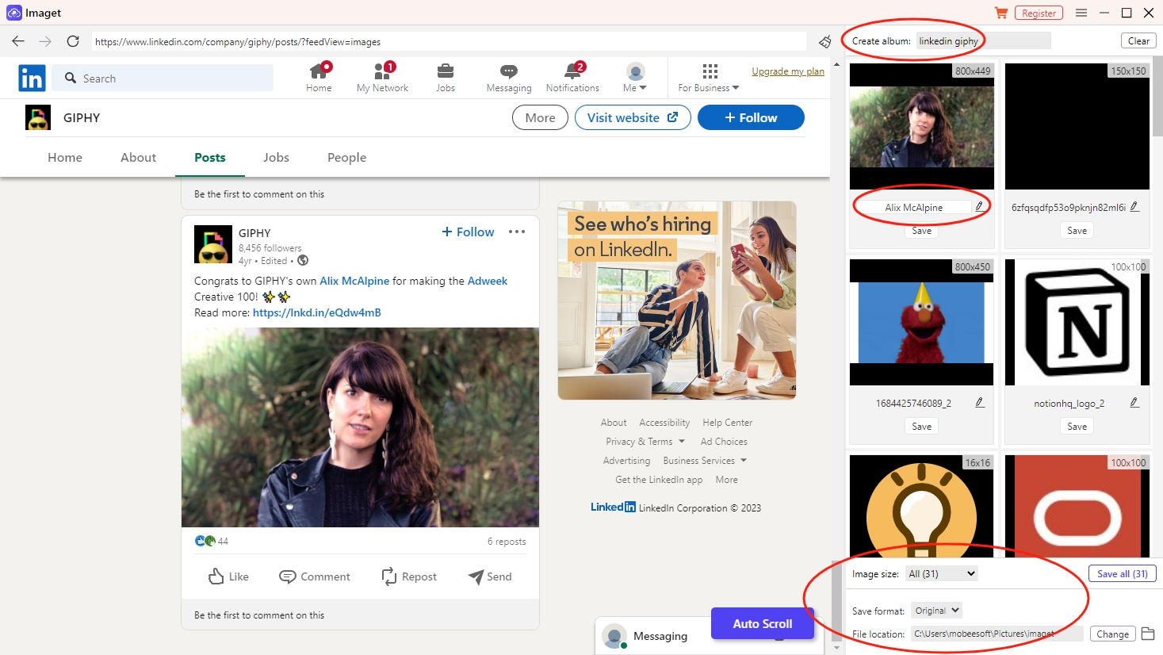The width and height of the screenshot is (1163, 655).
Task: Repost the GIPHY post
Action: coord(409,576)
